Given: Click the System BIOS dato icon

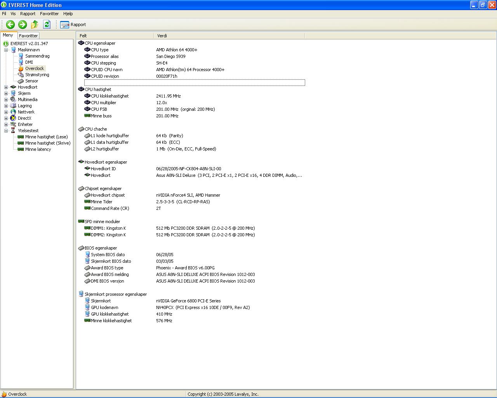Looking at the screenshot, I should (87, 255).
